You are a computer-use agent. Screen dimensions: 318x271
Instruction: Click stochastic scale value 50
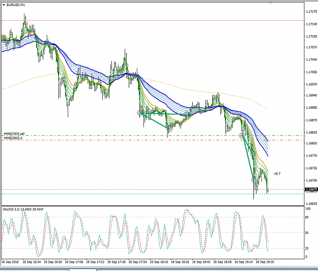(307, 233)
